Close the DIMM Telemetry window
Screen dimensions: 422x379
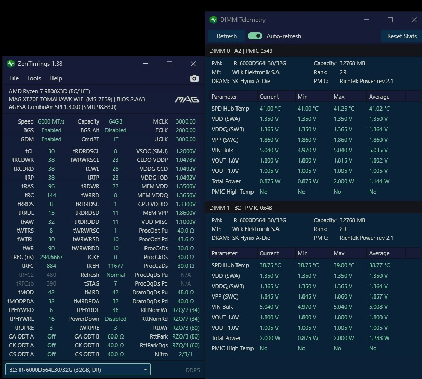[x=414, y=20]
